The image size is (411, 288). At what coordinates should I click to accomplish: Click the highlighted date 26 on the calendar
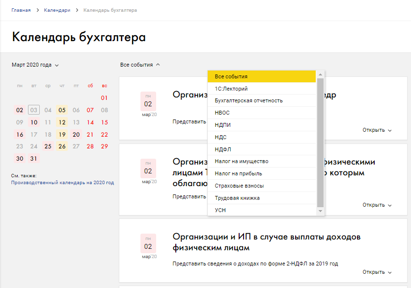coord(61,146)
